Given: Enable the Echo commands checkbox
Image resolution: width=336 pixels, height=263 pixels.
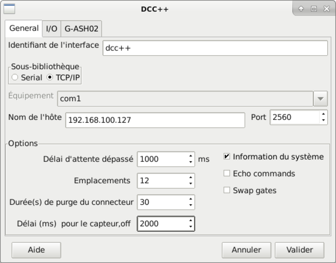Looking at the screenshot, I should click(227, 173).
